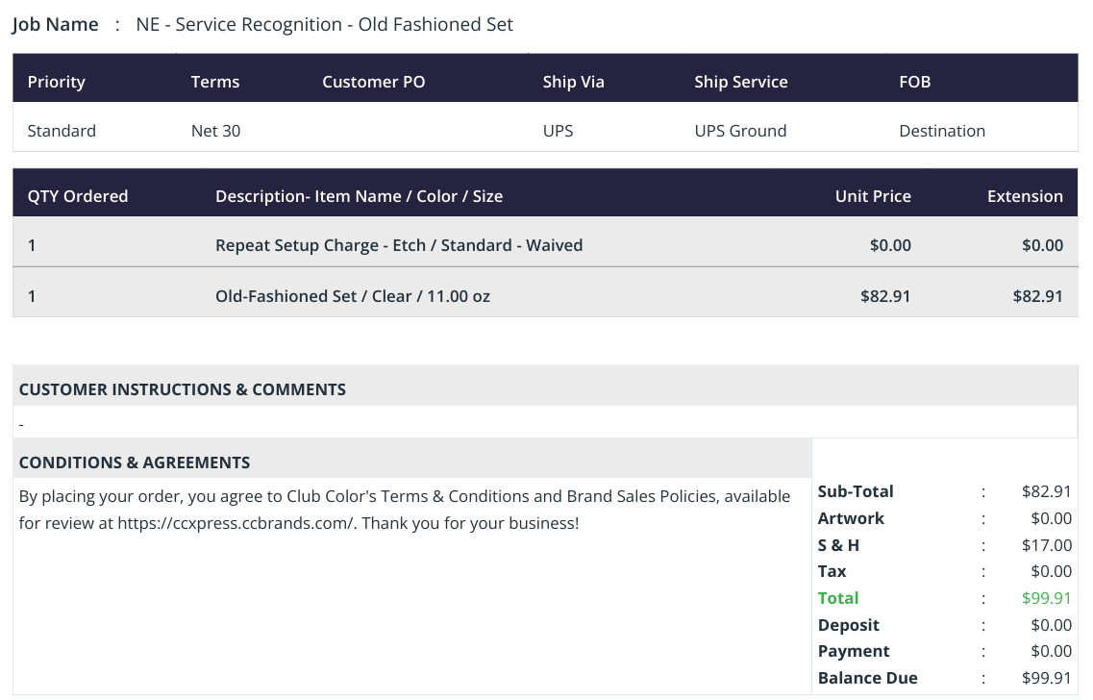Click the Destination FOB value
This screenshot has height=700, width=1093.
pyautogui.click(x=942, y=131)
